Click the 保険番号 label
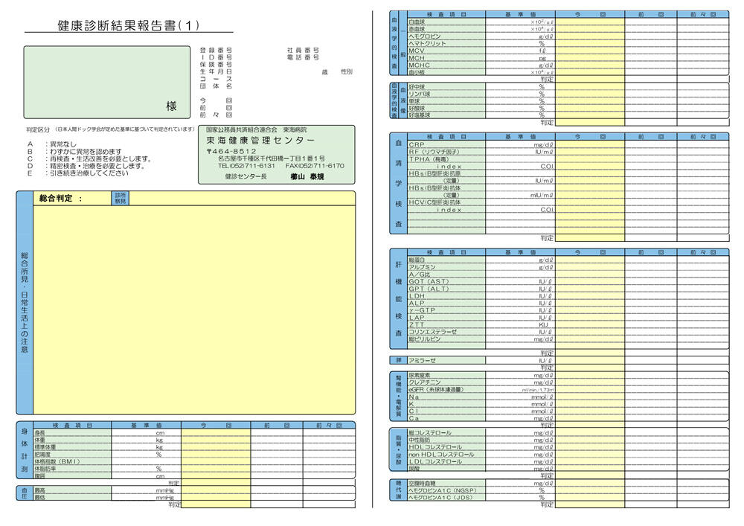 (216, 65)
